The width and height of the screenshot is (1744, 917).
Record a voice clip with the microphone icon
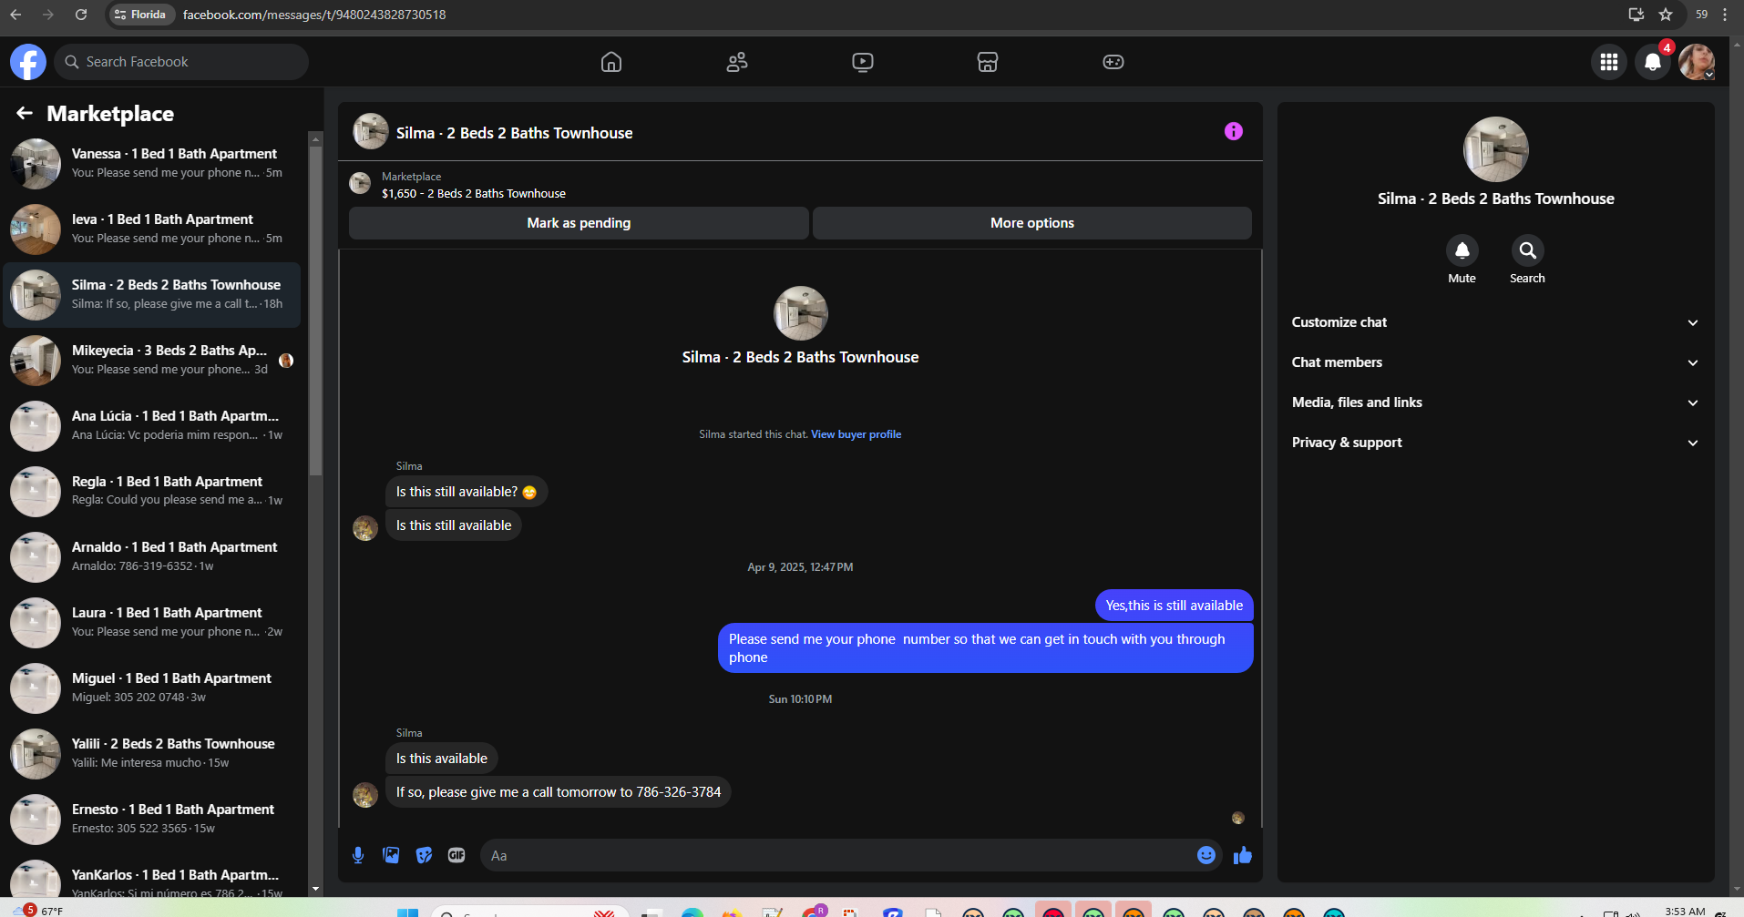point(358,855)
